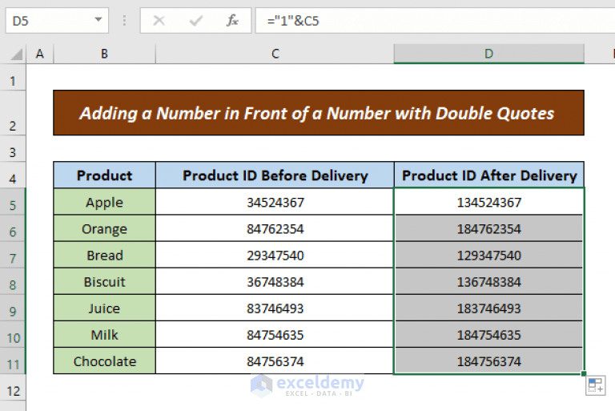This screenshot has width=615, height=411.
Task: Select the 'Juice' cell
Action: (x=104, y=308)
